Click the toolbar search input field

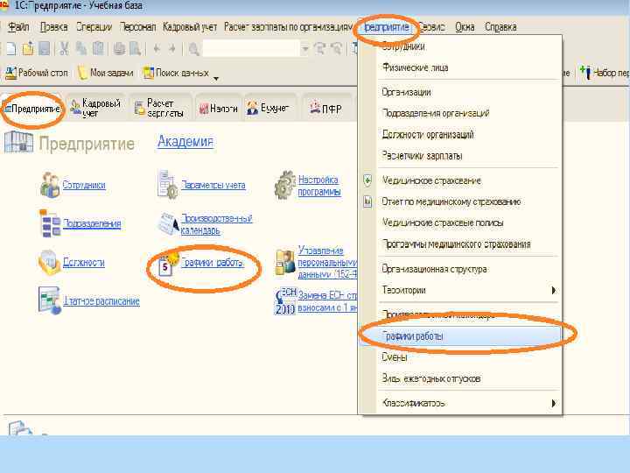[x=251, y=49]
